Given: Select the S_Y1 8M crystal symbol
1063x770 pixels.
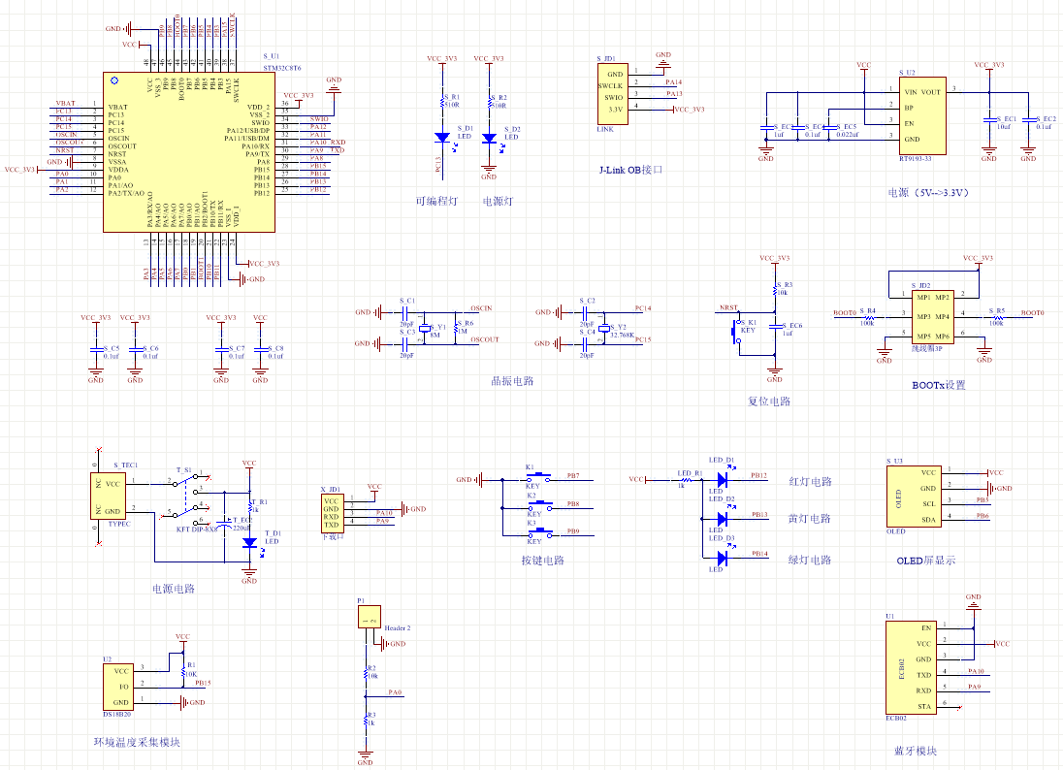Looking at the screenshot, I should tap(424, 329).
